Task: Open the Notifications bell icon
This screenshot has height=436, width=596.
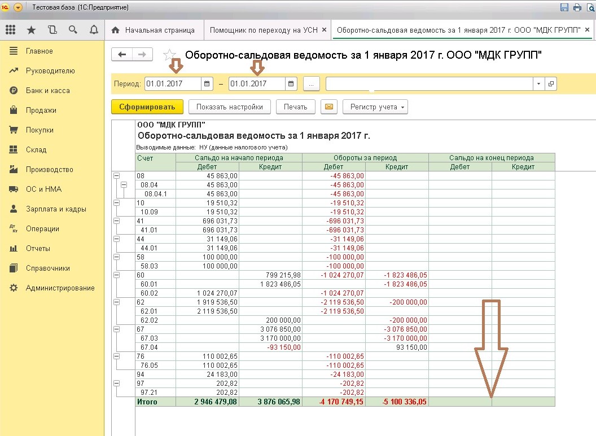Action: [94, 30]
